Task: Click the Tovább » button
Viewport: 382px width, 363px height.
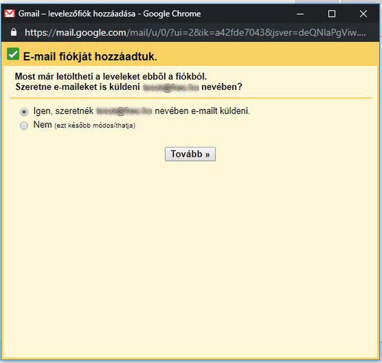Action: (190, 154)
